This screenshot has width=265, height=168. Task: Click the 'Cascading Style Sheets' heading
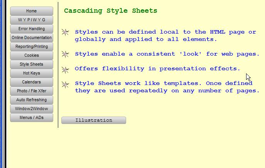[x=110, y=11]
